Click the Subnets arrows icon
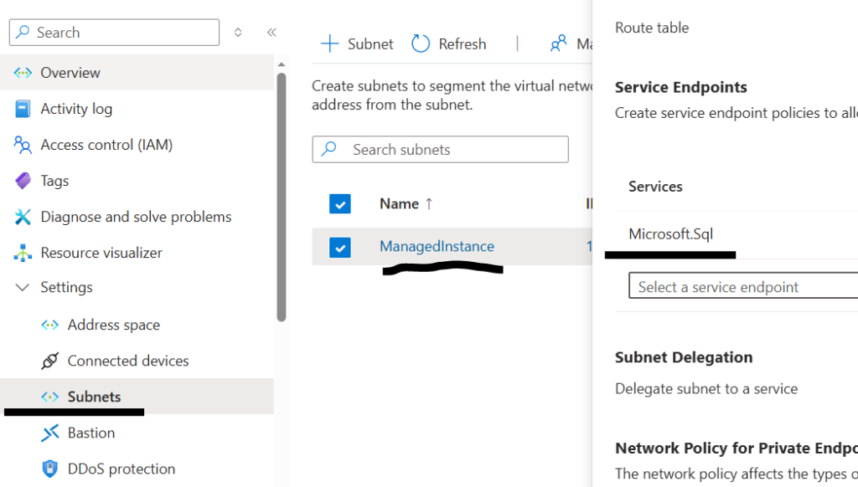The width and height of the screenshot is (858, 487). point(49,397)
